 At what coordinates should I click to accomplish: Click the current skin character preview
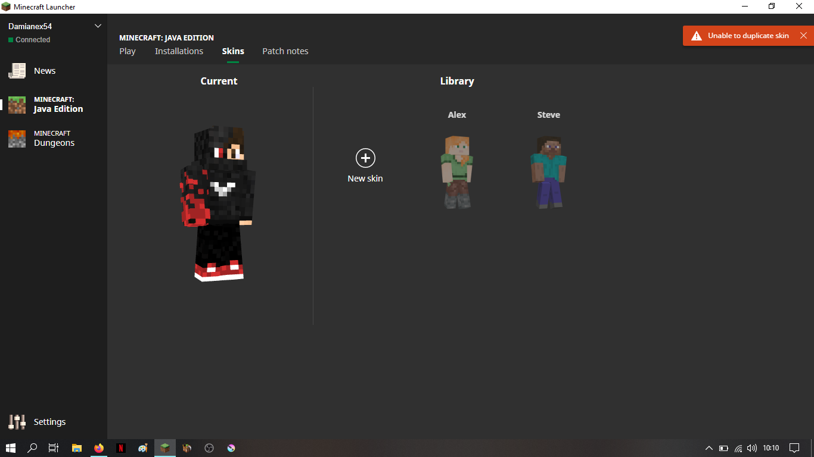218,204
